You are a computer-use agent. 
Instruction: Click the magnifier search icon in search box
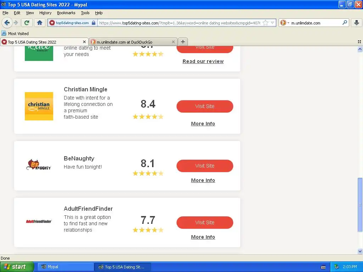coord(345,22)
